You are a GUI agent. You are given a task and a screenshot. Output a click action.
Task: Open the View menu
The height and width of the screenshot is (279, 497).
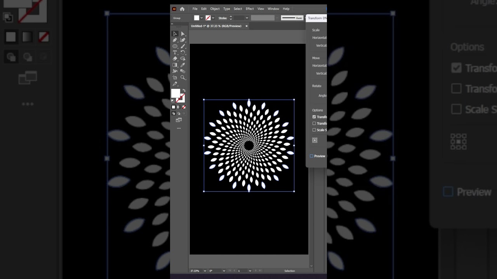(261, 9)
